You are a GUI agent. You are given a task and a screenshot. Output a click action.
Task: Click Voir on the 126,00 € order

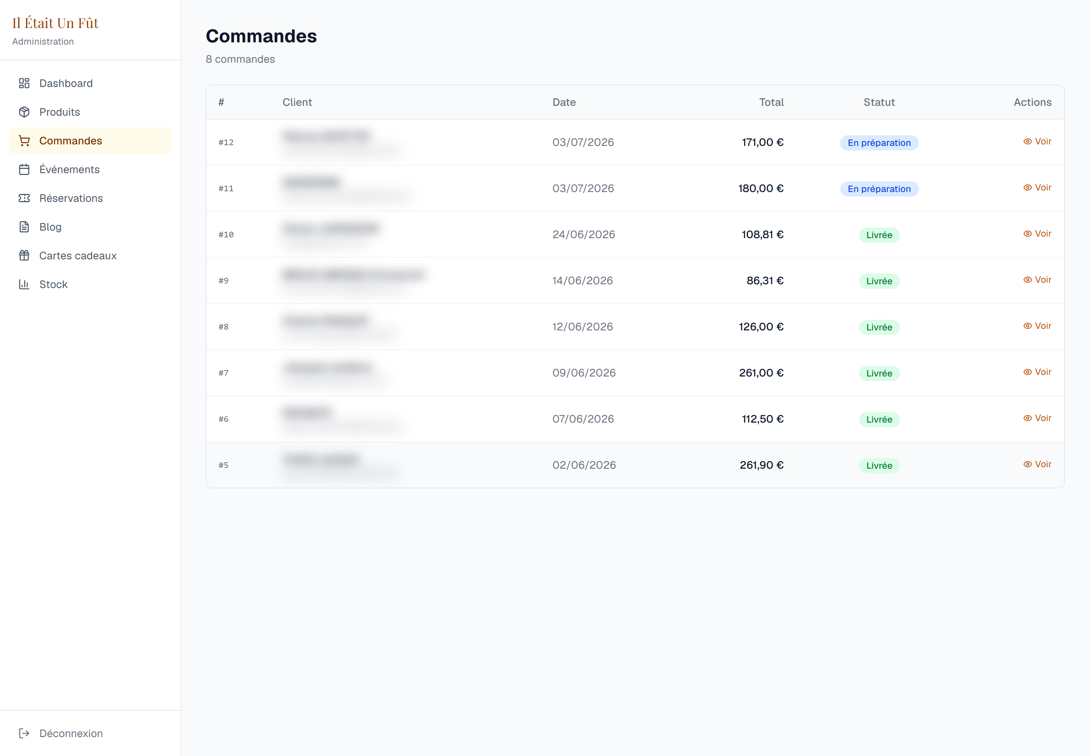[1037, 326]
